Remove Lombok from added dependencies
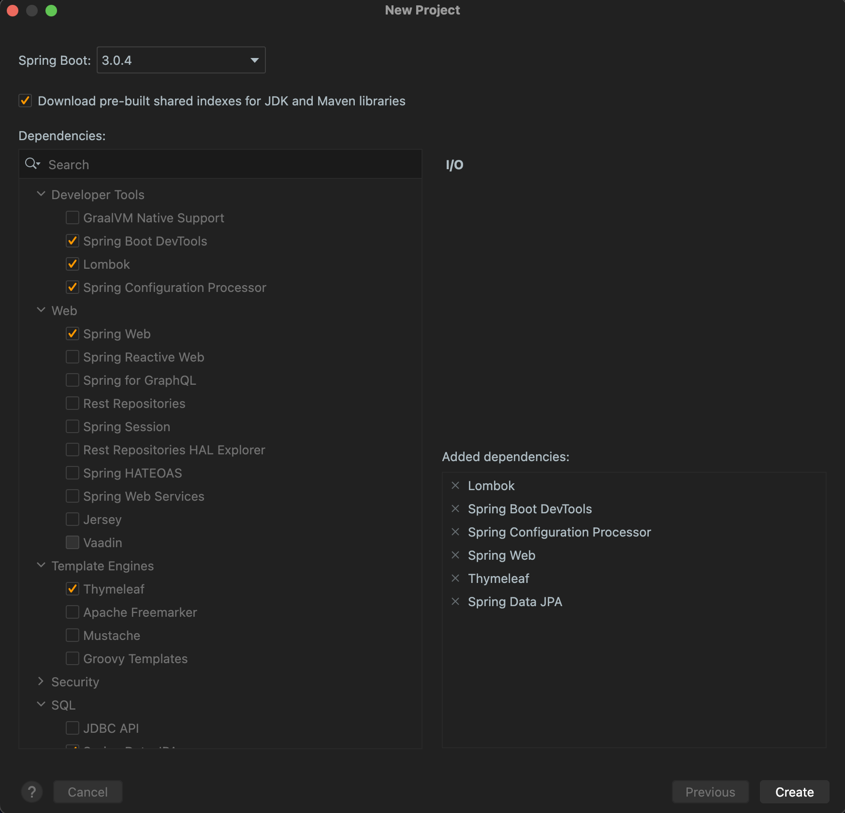 coord(455,485)
